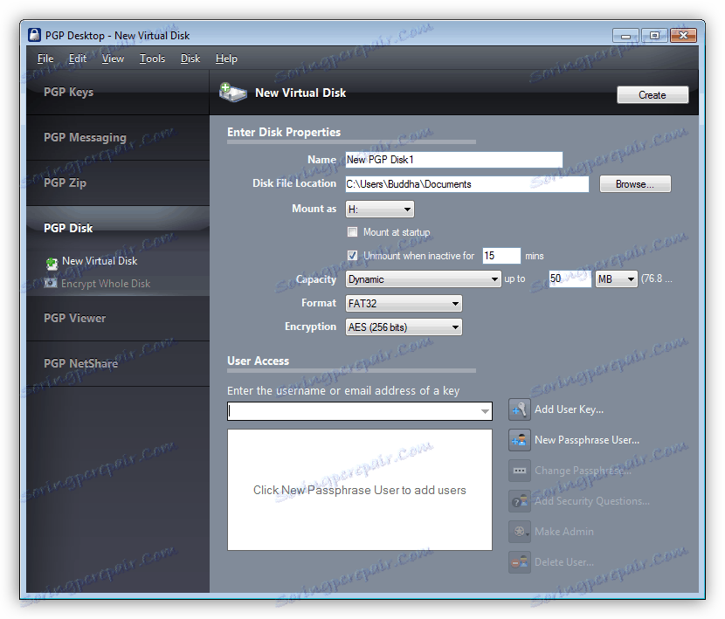This screenshot has height=619, width=725.
Task: Click Change Passphrase... text
Action: (x=583, y=471)
